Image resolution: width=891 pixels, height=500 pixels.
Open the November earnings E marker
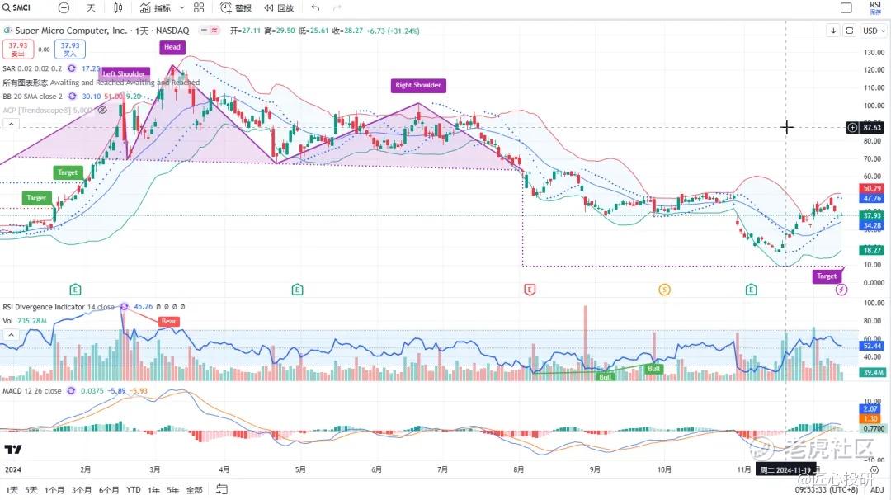(x=752, y=290)
